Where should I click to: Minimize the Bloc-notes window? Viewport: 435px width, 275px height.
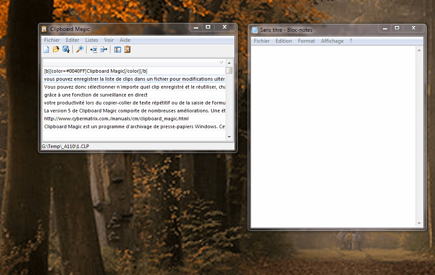[x=385, y=28]
